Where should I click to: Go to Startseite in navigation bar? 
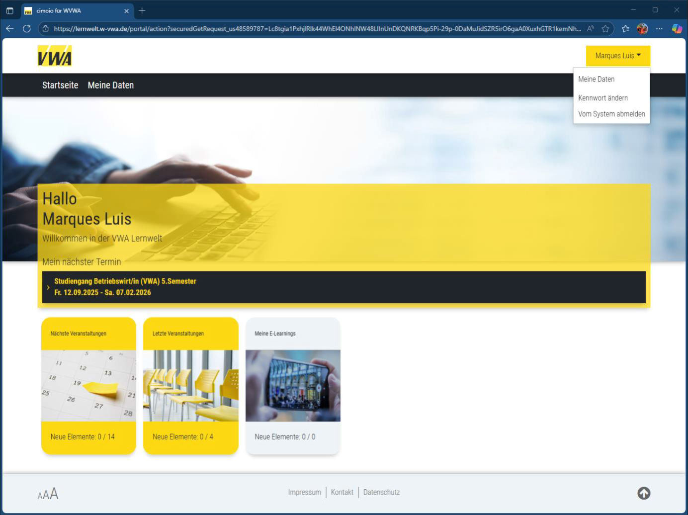tap(60, 85)
